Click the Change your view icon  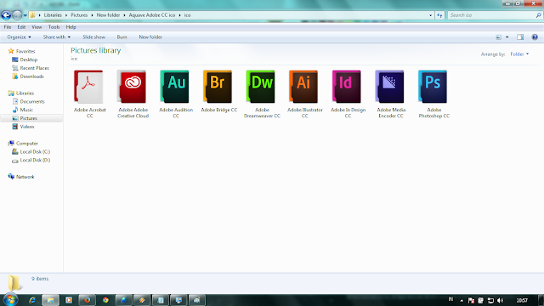click(499, 37)
